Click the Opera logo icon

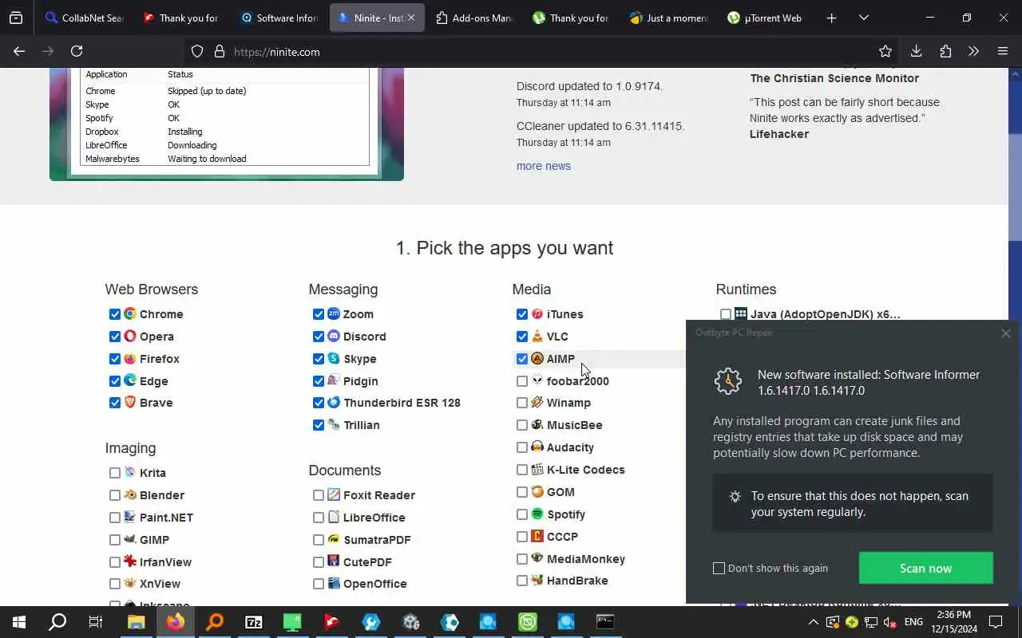pos(130,337)
